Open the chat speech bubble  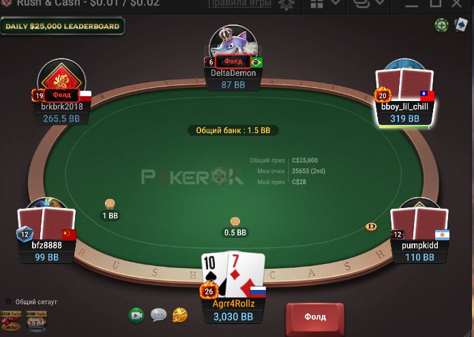click(158, 315)
